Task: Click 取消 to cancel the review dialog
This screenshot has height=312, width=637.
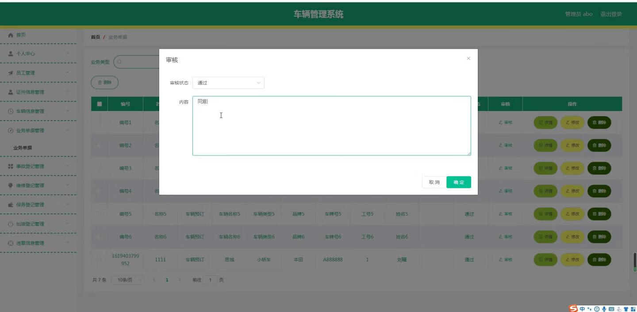Action: (x=434, y=182)
